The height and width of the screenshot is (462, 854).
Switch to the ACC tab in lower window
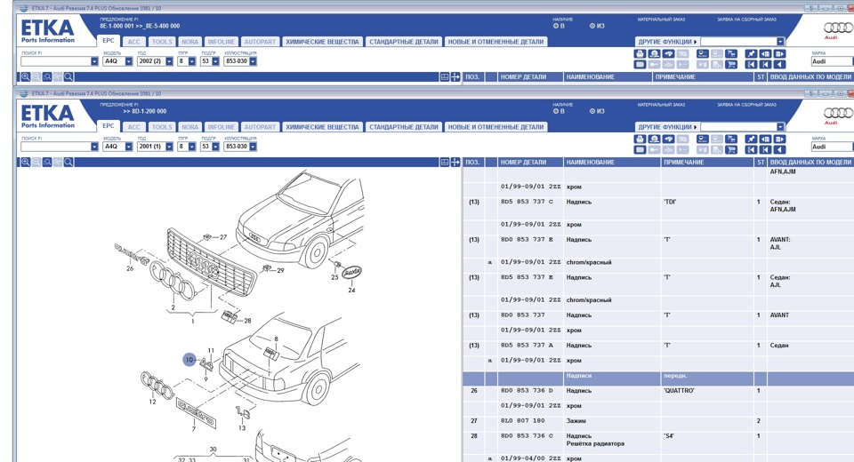pos(134,127)
